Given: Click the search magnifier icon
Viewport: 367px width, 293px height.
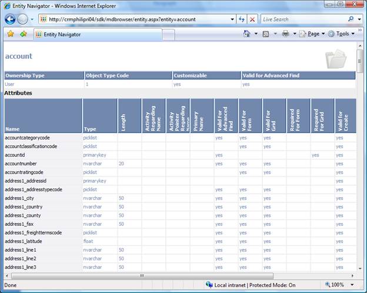Looking at the screenshot, I should coord(351,19).
